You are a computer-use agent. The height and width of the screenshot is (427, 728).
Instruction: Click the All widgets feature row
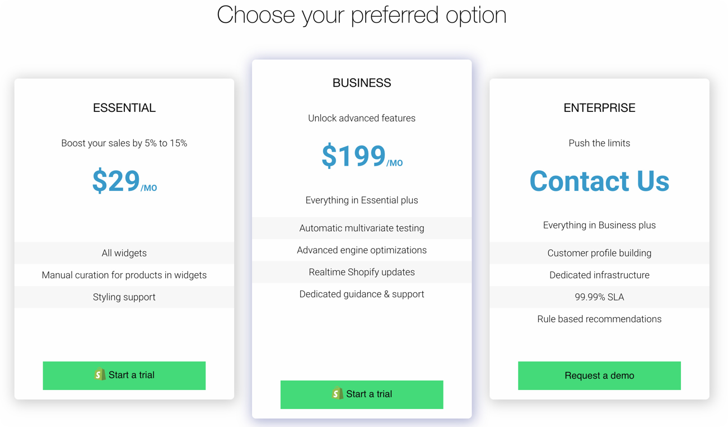tap(124, 253)
